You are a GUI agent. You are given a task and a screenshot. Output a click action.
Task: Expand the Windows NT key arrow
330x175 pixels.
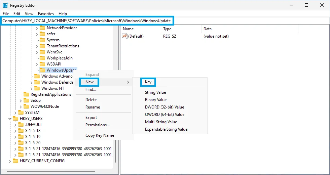coord(31,88)
